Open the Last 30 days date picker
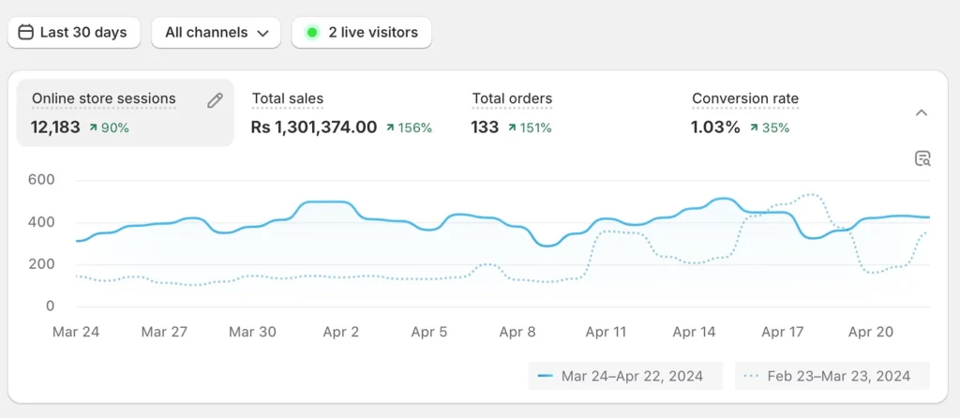This screenshot has width=960, height=418. coord(74,32)
